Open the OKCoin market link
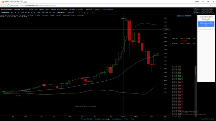The image size is (216, 121). tap(54, 9)
